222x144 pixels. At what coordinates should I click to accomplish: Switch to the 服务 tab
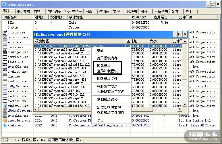144,11
